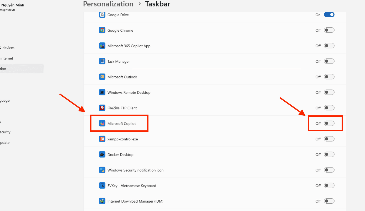This screenshot has width=365, height=211.
Task: Click the Task Manager icon
Action: [102, 61]
